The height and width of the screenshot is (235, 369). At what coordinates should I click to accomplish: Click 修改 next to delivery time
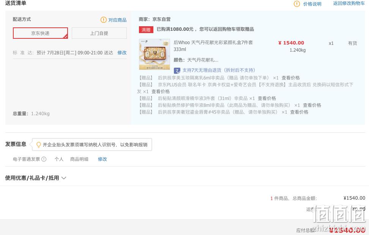tap(122, 52)
